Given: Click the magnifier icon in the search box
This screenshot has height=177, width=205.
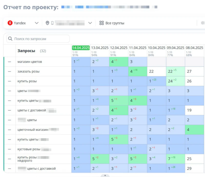Looking at the screenshot, I should tap(10, 39).
